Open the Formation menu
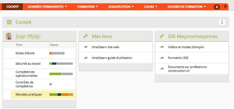 [x=87, y=7]
